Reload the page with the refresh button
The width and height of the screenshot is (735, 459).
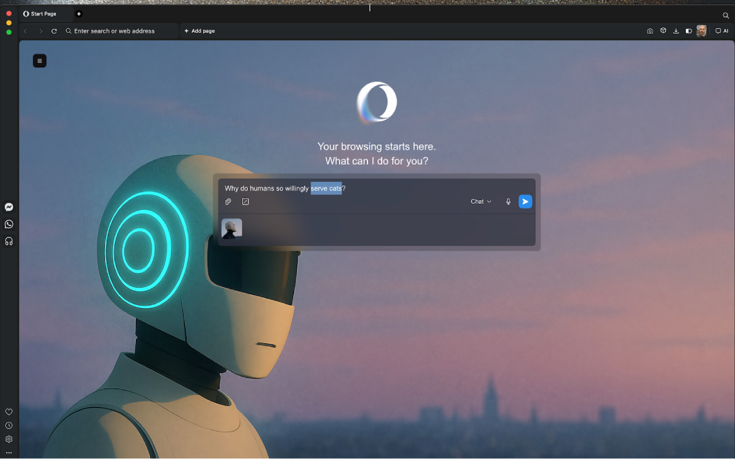[x=54, y=31]
